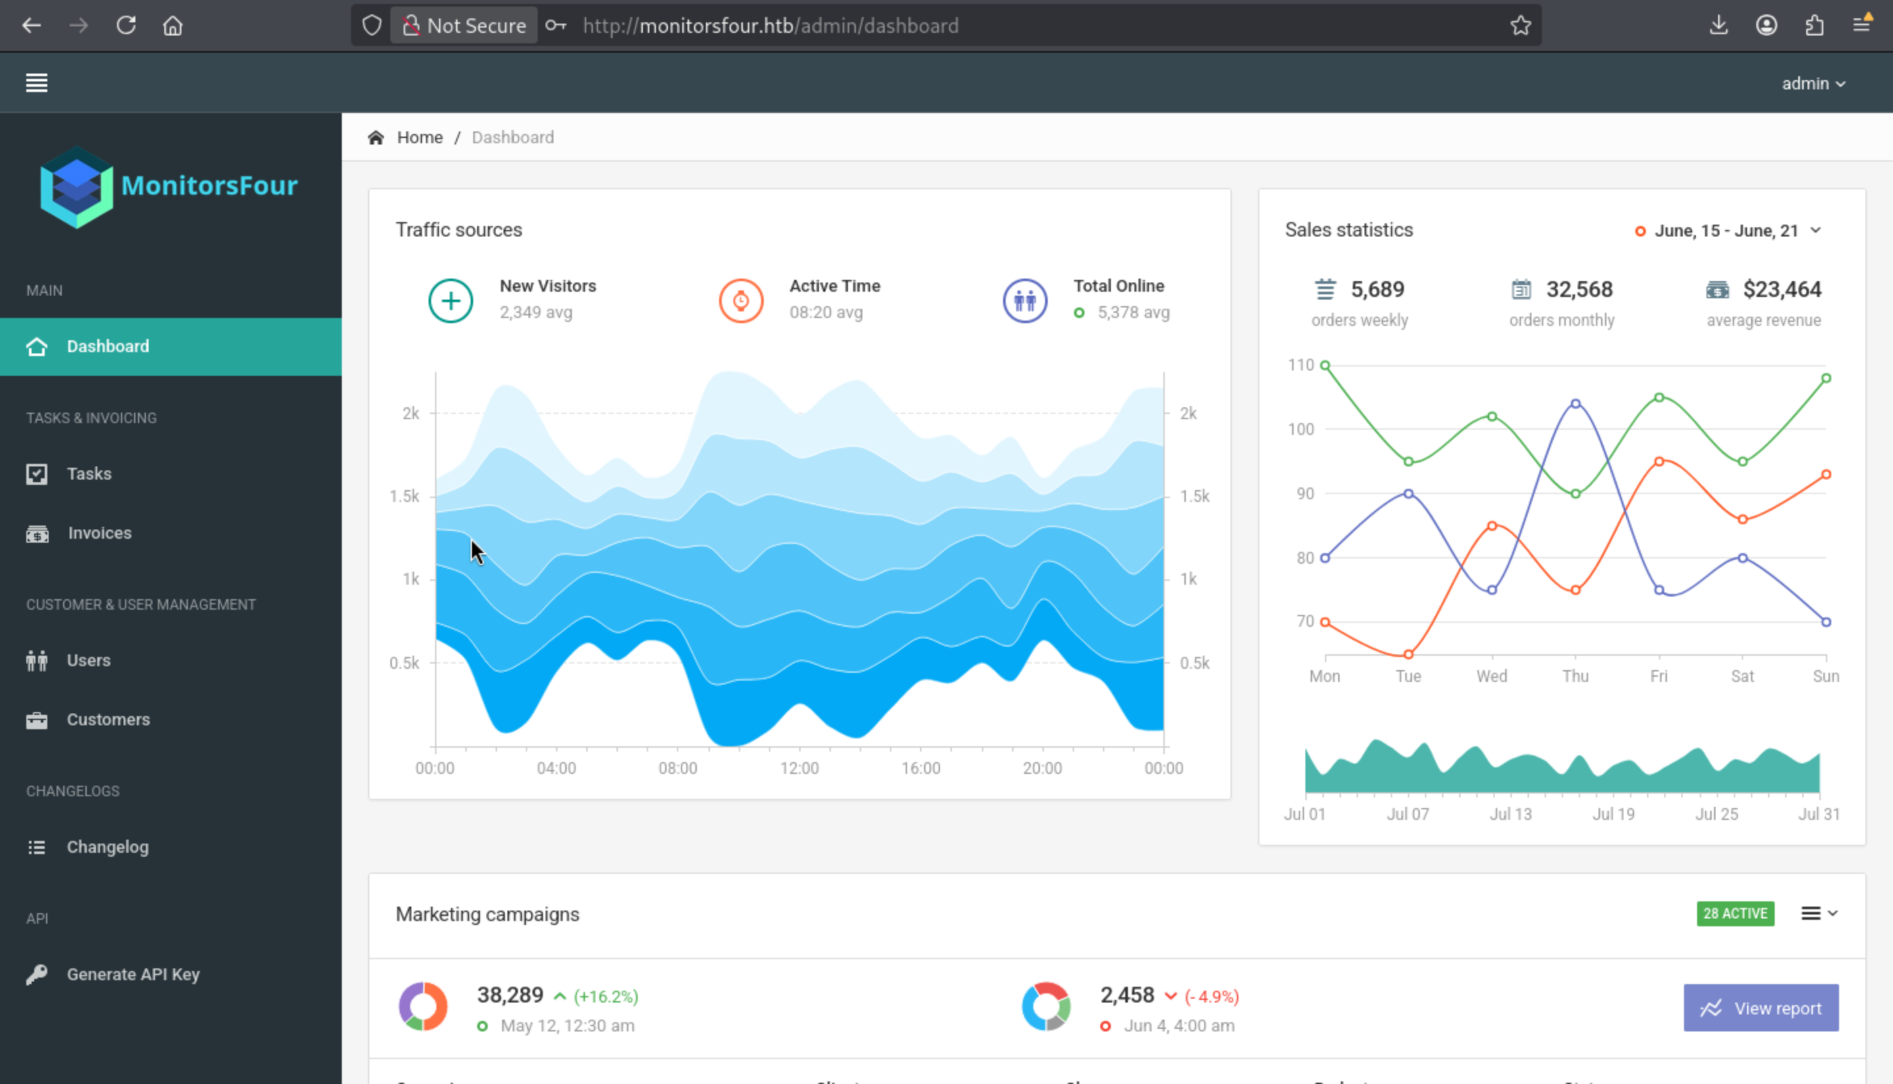Expand the admin user dropdown
This screenshot has width=1893, height=1084.
coord(1813,83)
